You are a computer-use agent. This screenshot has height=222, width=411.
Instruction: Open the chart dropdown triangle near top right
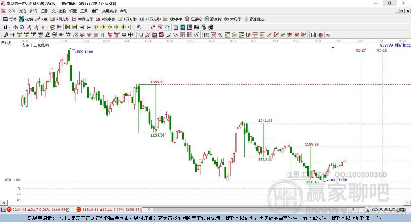tap(333, 48)
